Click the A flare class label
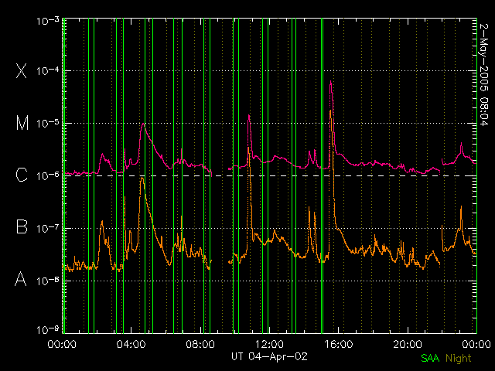Image resolution: width=495 pixels, height=371 pixels. pyautogui.click(x=21, y=278)
